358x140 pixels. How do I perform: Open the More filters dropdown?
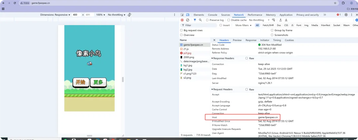243,25
